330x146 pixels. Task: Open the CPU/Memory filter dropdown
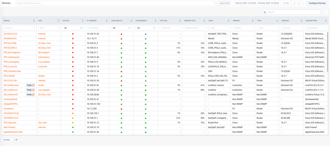pos(146,28)
